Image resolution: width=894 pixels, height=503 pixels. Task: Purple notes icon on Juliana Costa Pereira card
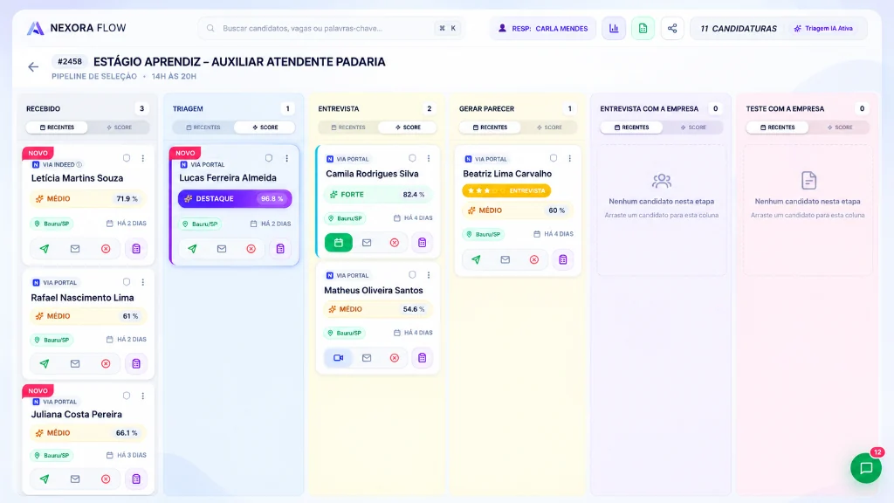[136, 479]
